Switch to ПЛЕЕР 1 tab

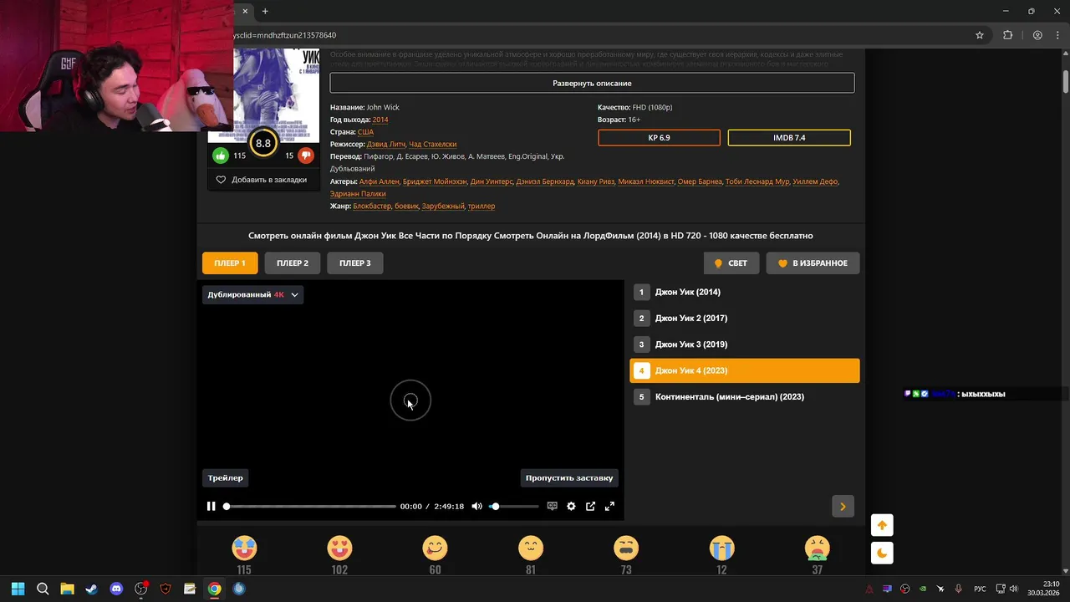(230, 263)
